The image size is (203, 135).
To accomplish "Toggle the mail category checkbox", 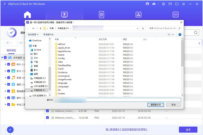I will (x=9, y=98).
